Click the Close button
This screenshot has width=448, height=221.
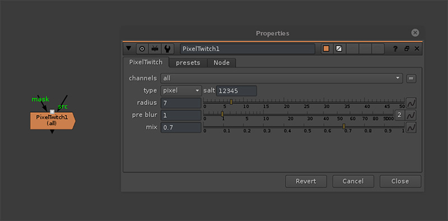(400, 181)
